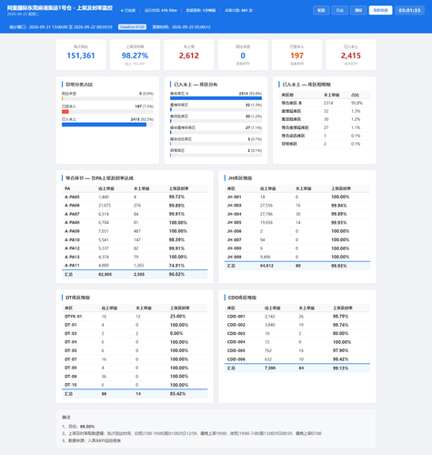This screenshot has height=455, width=432.
Task: Select the A-PA06 row label
Action: [x=72, y=206]
